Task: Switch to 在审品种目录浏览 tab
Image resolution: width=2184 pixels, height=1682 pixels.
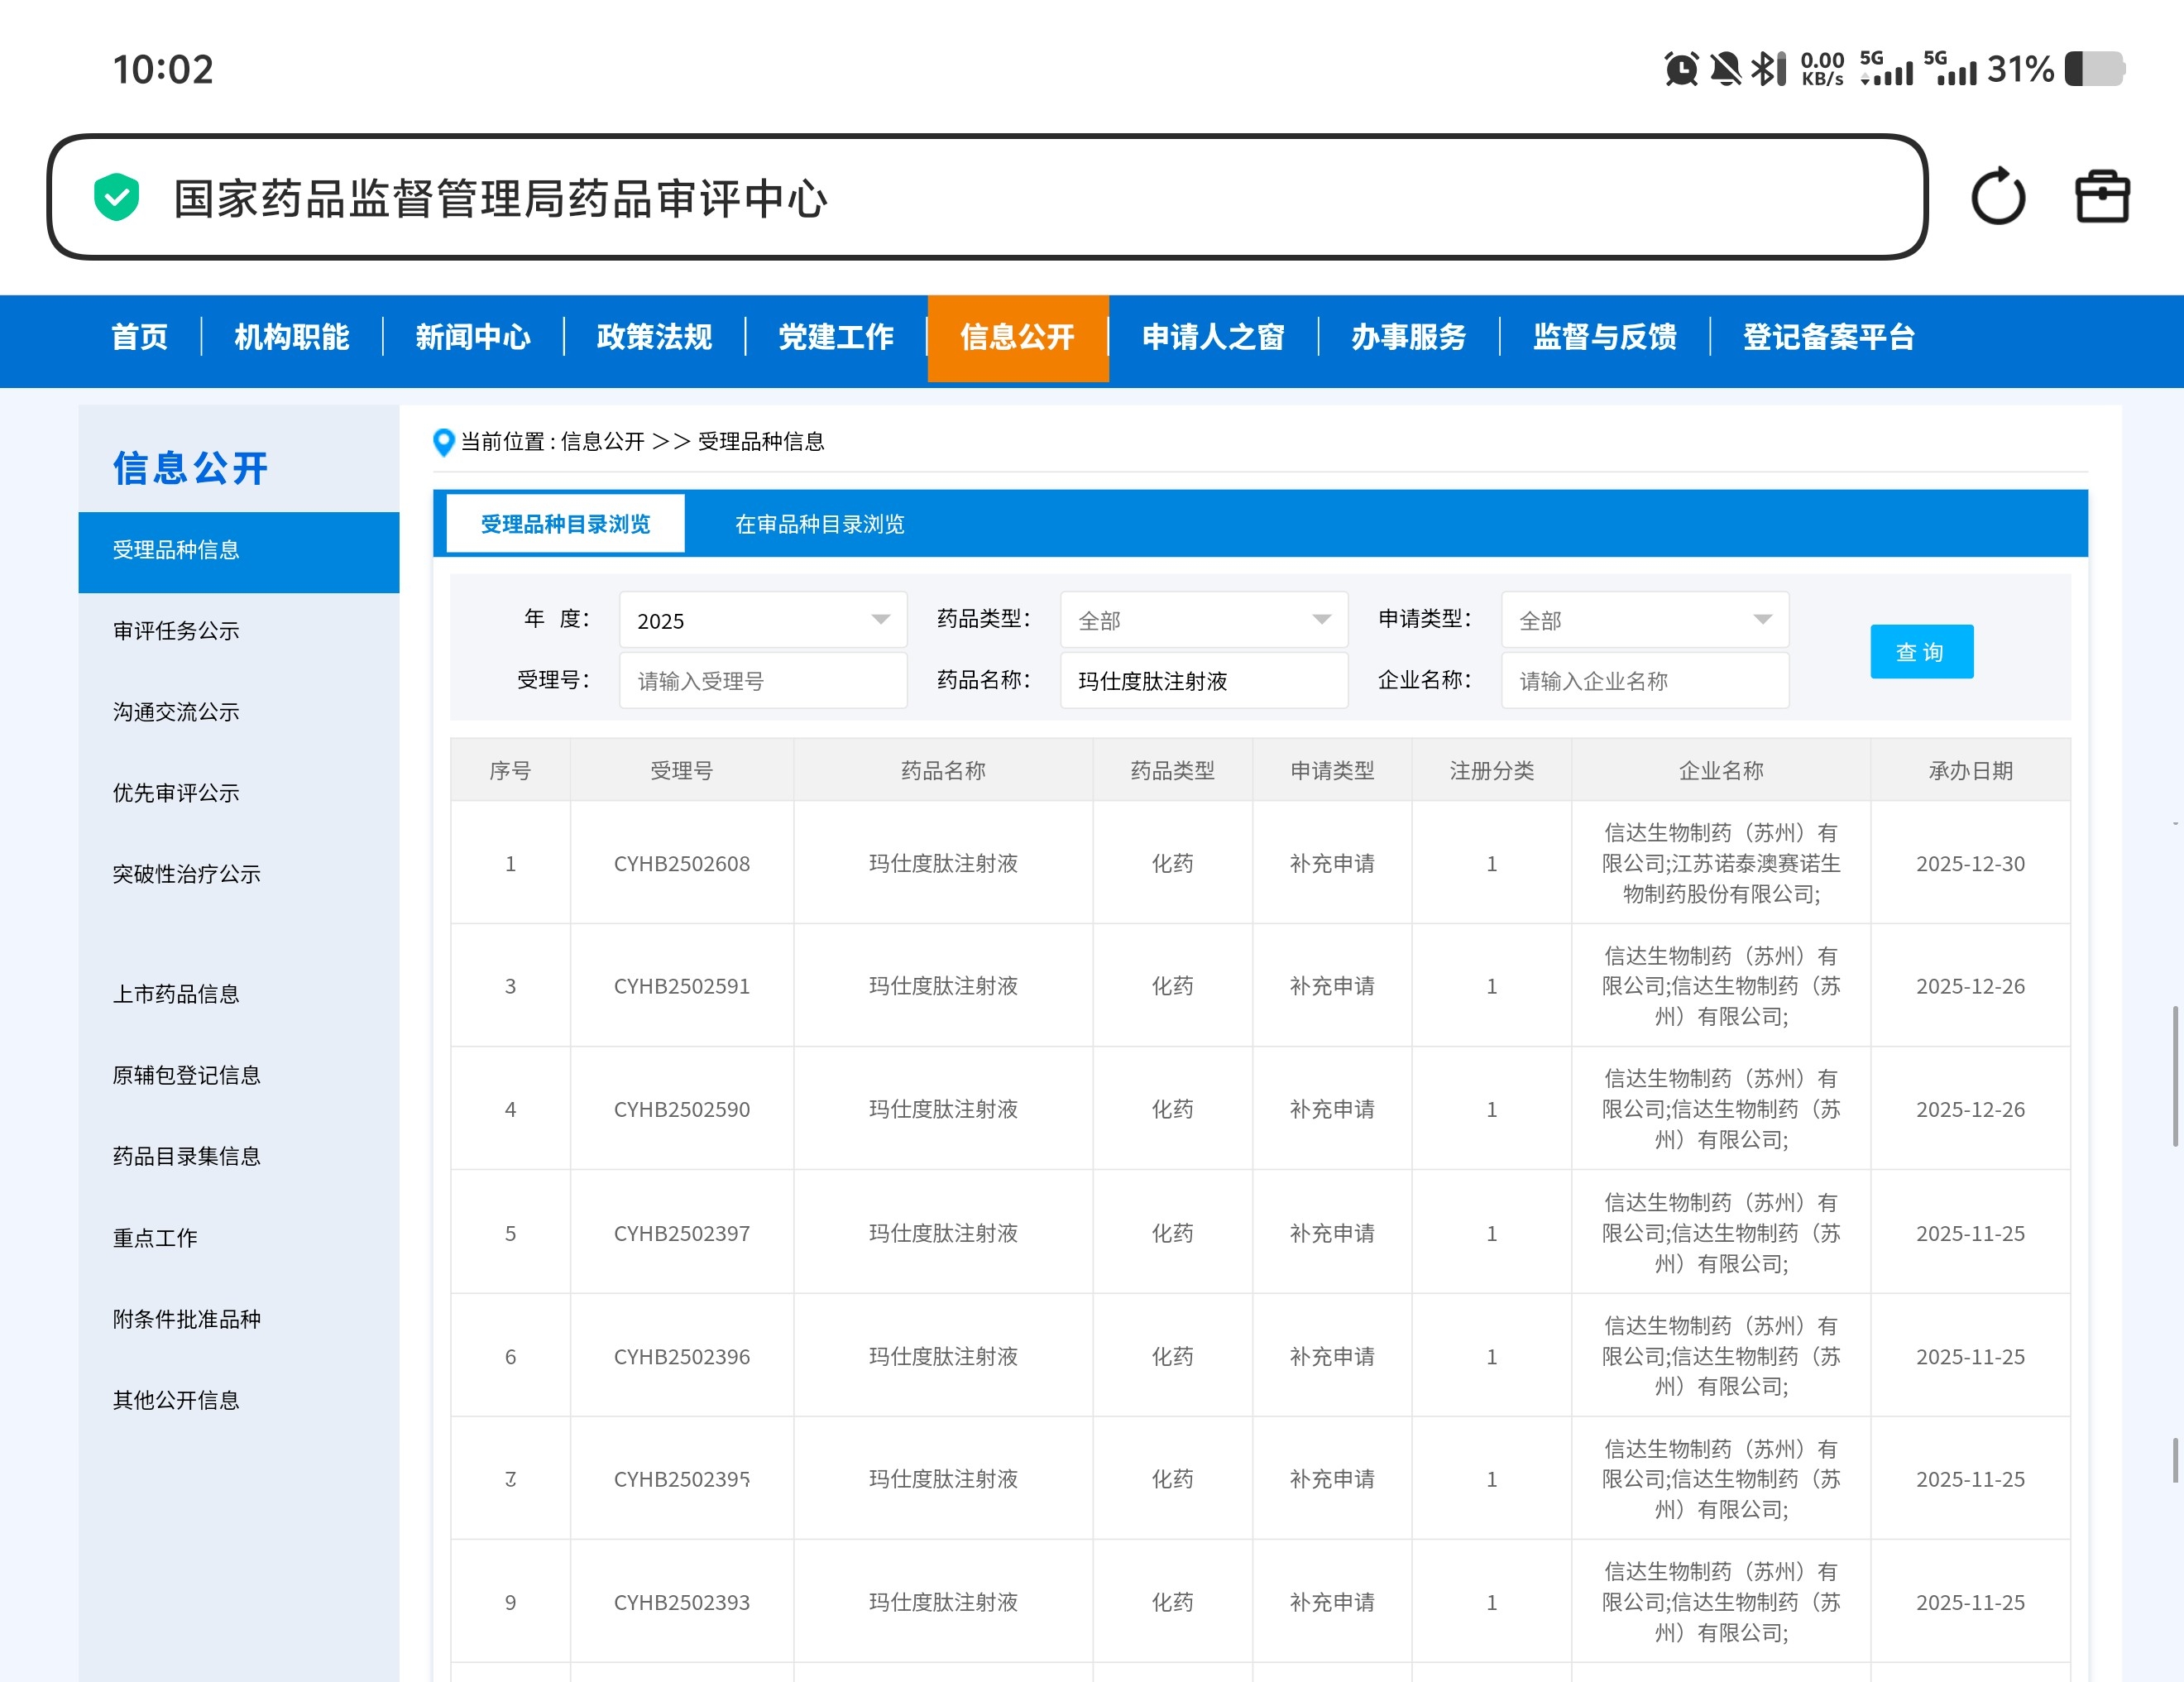Action: coord(819,524)
